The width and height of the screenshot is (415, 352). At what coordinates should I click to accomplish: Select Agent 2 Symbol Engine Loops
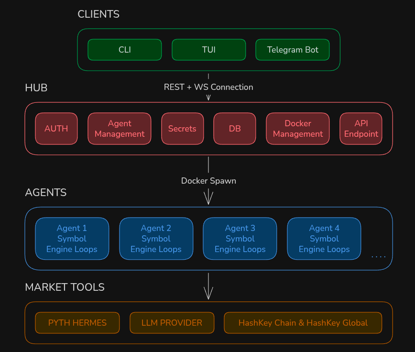click(x=156, y=239)
